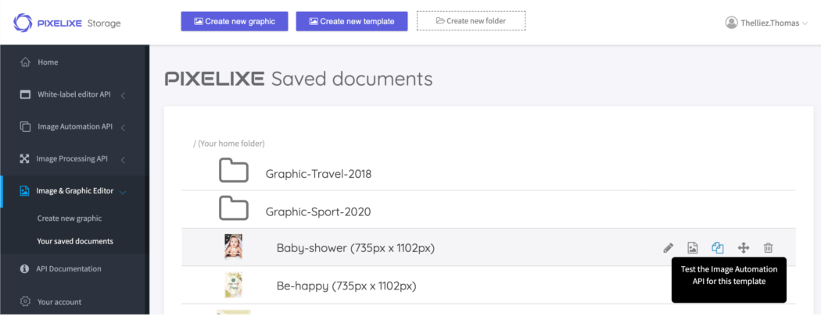Select Create new graphic in sidebar submenu
Screen dimensions: 821x316
(70, 218)
